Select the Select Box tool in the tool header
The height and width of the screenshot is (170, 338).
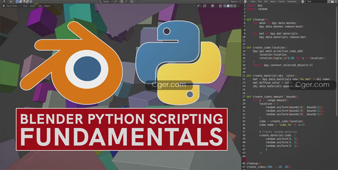point(11,2)
